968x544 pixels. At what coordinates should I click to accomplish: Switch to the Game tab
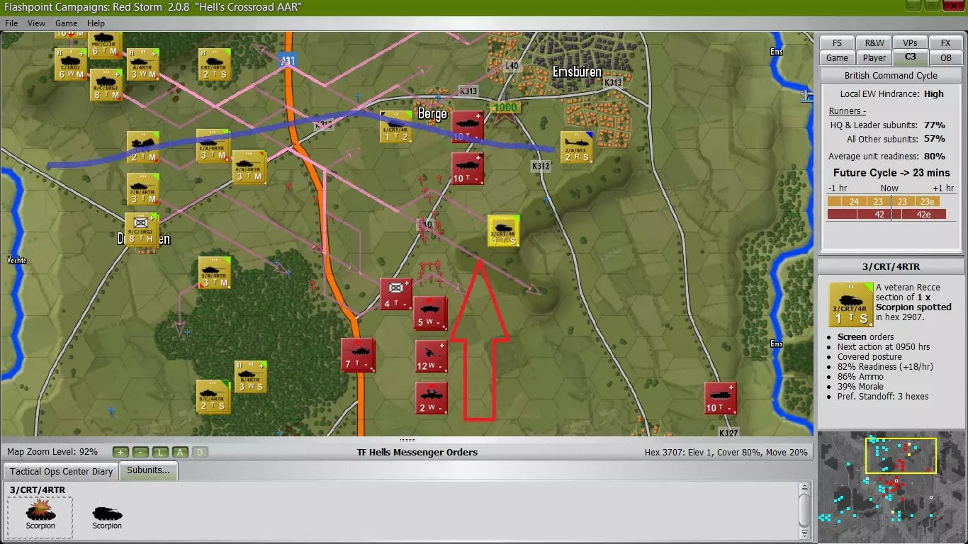pyautogui.click(x=837, y=58)
